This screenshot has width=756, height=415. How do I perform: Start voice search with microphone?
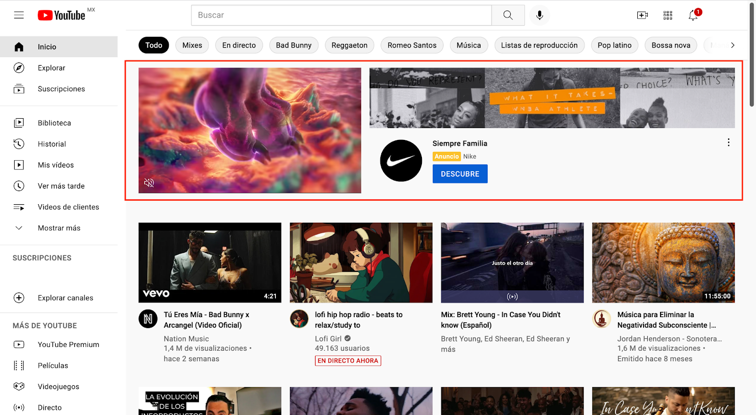(x=540, y=15)
